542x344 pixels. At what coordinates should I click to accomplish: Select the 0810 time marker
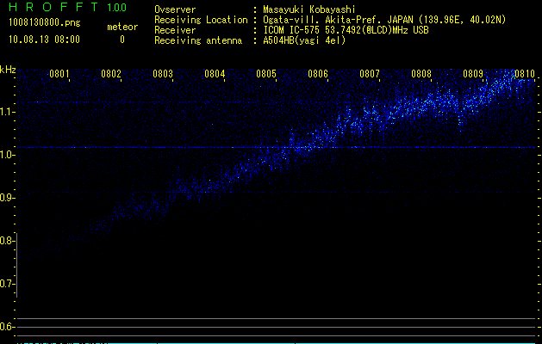[x=525, y=74]
